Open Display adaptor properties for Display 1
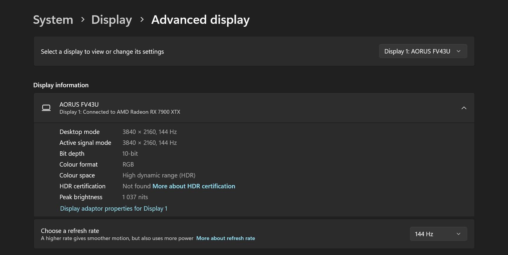Image resolution: width=508 pixels, height=255 pixels. coord(114,209)
